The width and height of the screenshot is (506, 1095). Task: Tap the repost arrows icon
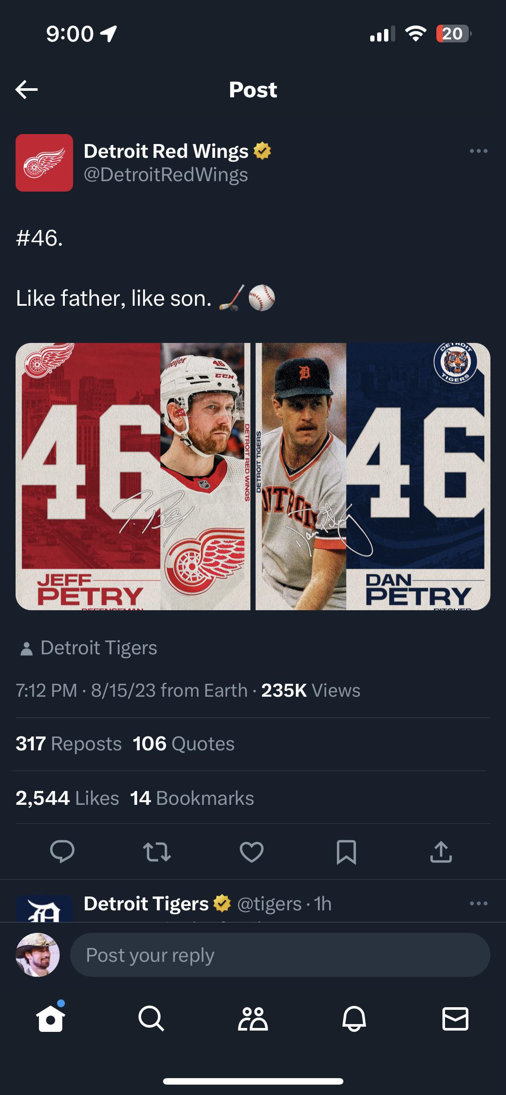pos(157,852)
